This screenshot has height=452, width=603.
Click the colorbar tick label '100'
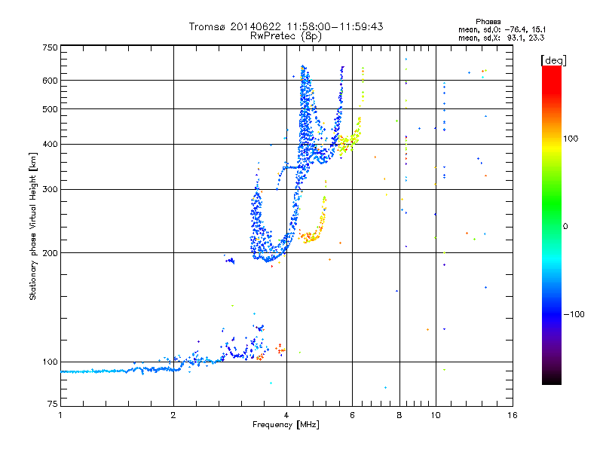pos(571,139)
